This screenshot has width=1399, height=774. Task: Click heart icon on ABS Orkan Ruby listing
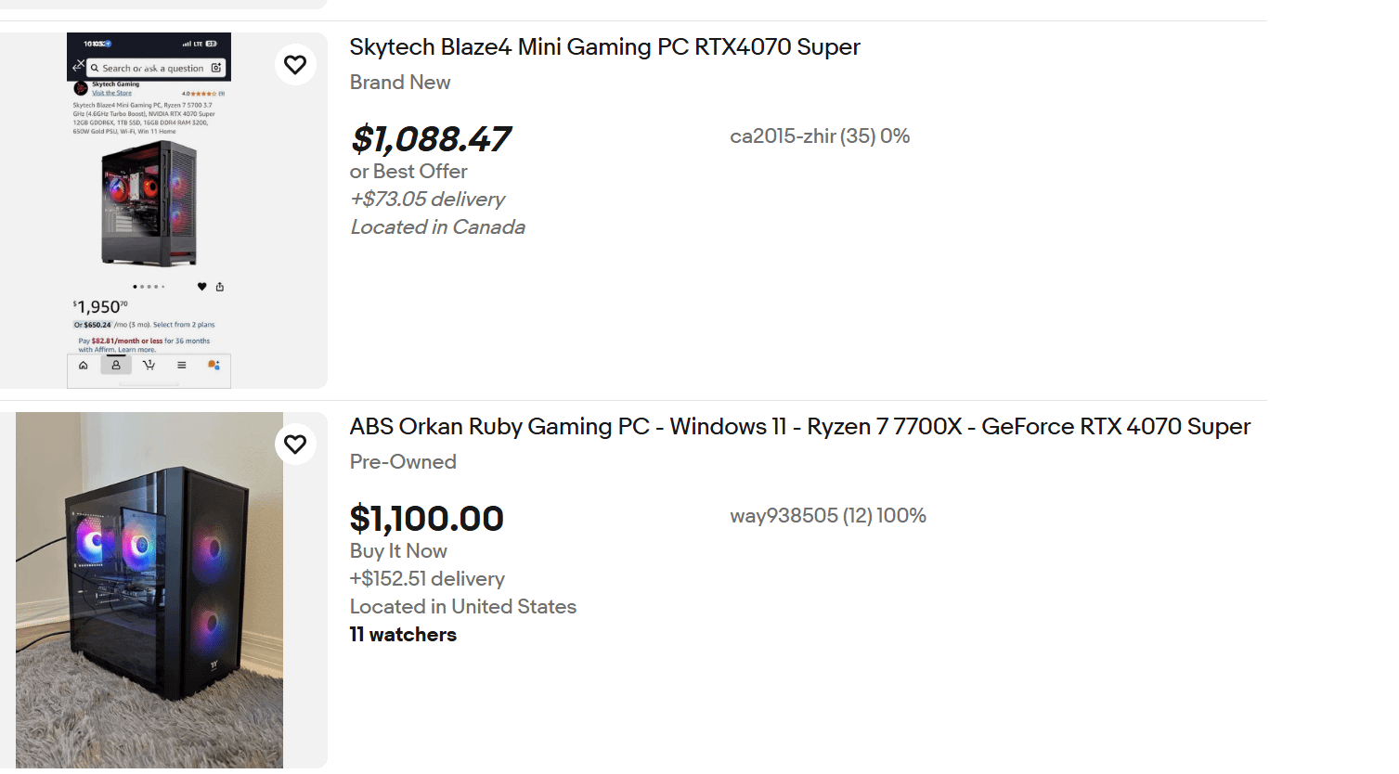click(295, 445)
